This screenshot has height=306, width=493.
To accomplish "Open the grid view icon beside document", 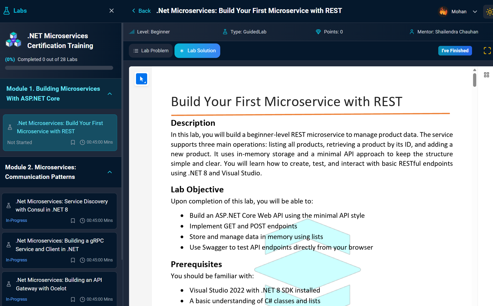I will pos(486,75).
